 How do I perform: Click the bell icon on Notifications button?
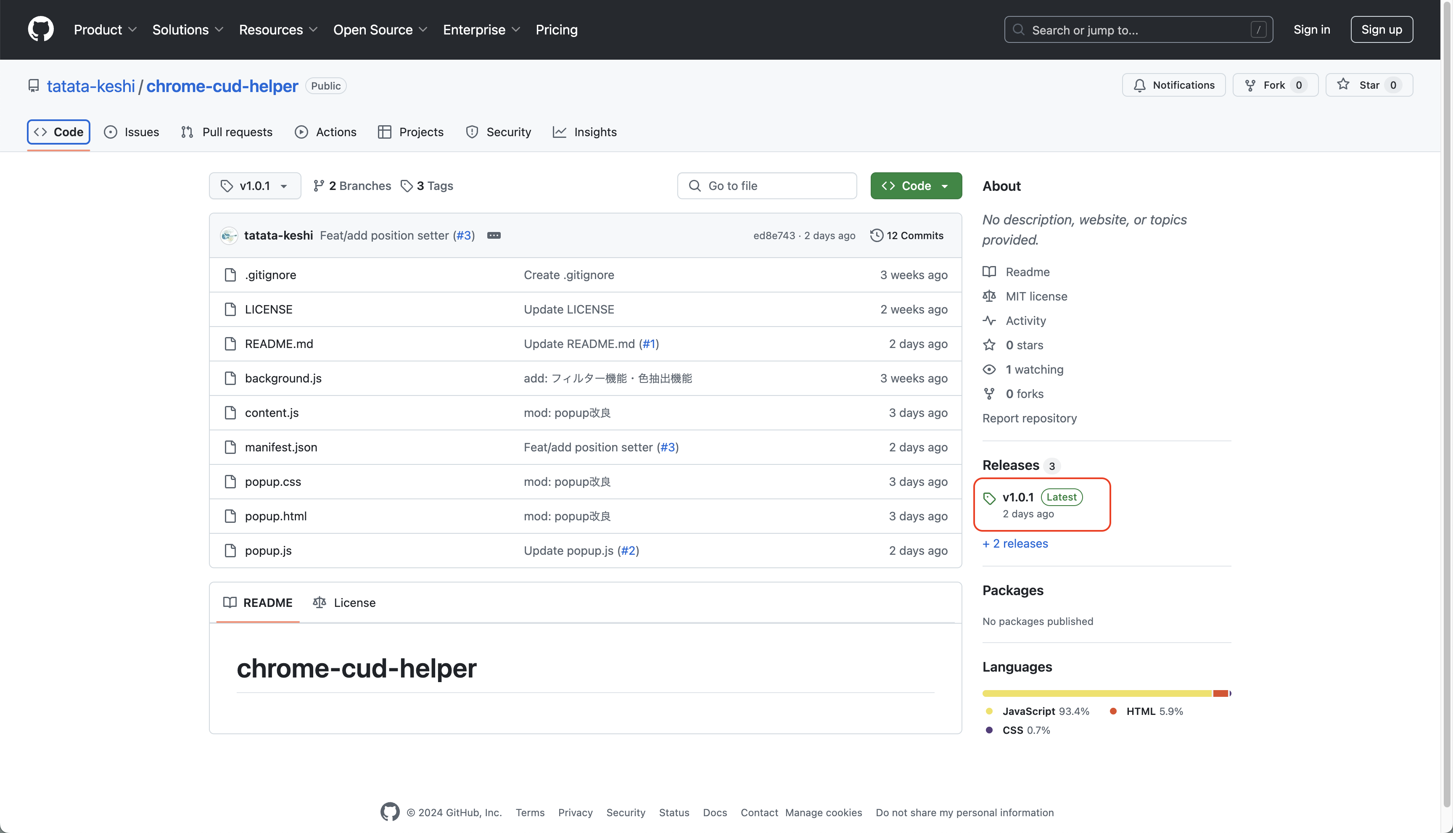click(1139, 85)
